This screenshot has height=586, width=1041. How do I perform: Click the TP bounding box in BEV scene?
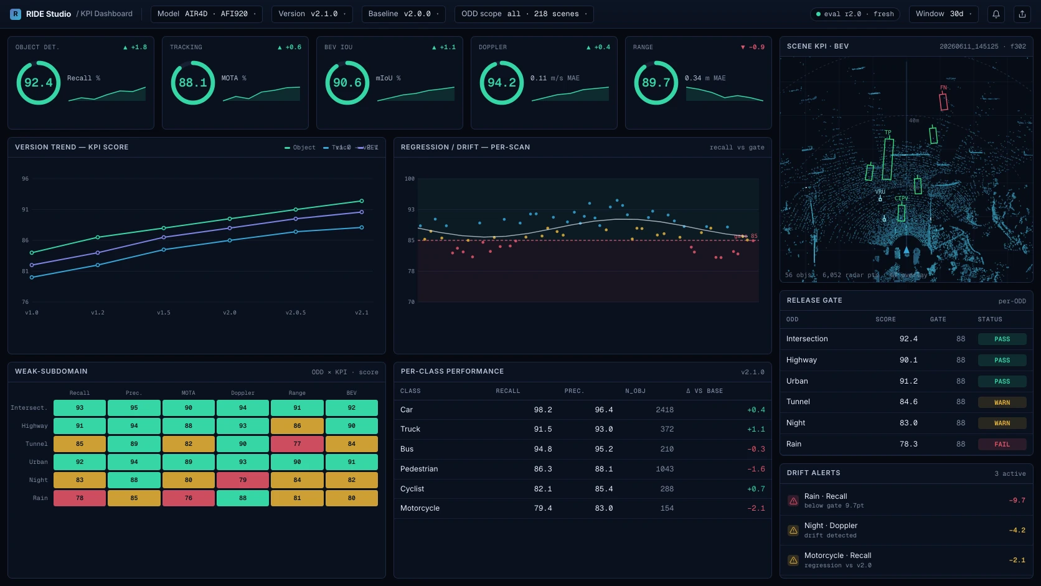click(x=888, y=159)
